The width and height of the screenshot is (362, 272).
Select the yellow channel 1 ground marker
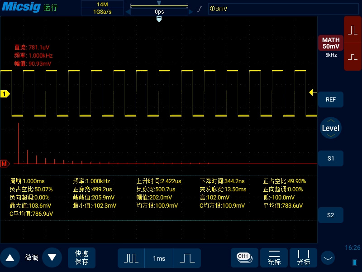(5, 94)
